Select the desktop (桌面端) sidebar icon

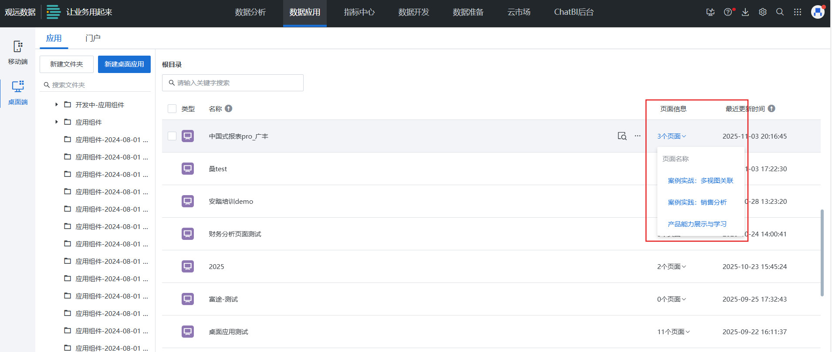[18, 93]
